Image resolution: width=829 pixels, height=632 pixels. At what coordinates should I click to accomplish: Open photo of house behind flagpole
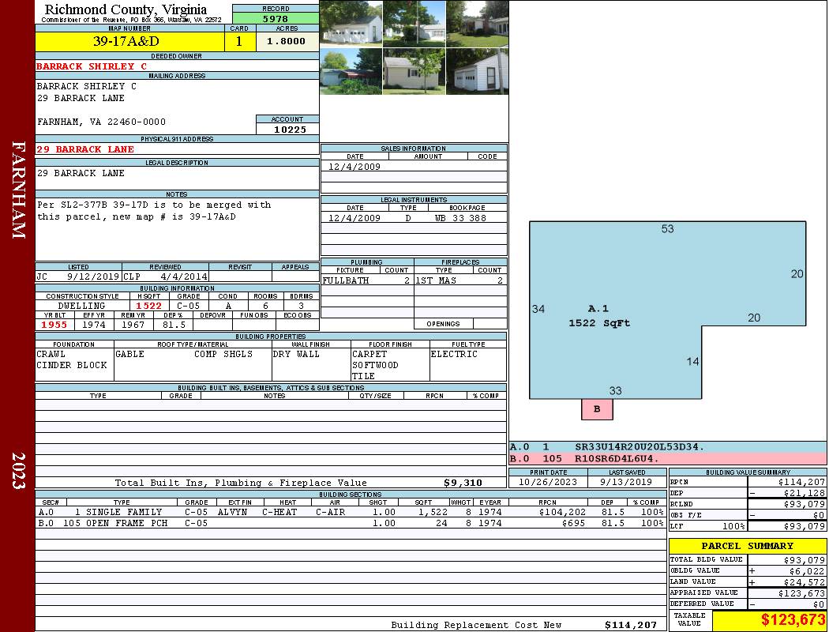414,24
